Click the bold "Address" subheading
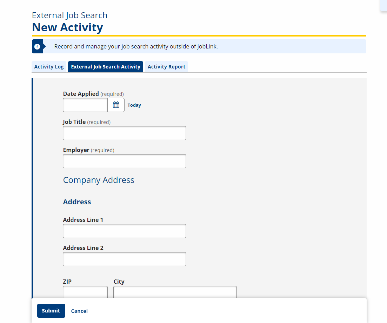 [x=77, y=202]
